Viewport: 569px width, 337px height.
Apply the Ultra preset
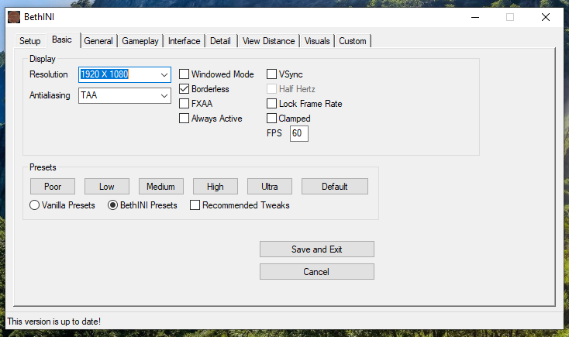pyautogui.click(x=270, y=186)
